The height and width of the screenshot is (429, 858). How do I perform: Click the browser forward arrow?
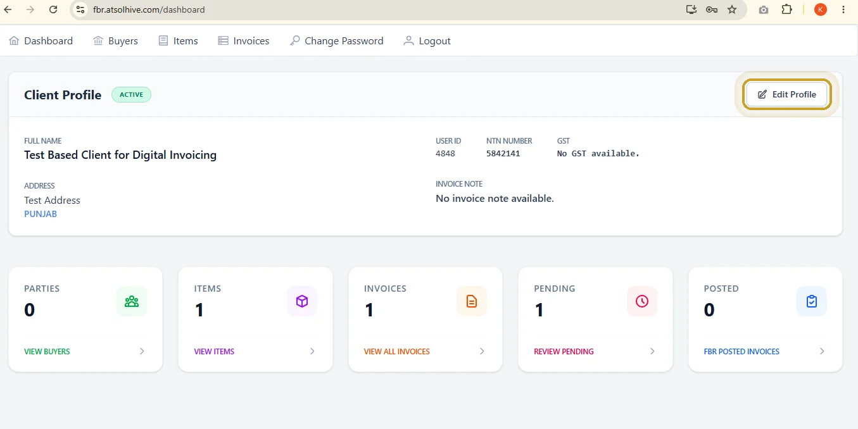click(x=30, y=9)
